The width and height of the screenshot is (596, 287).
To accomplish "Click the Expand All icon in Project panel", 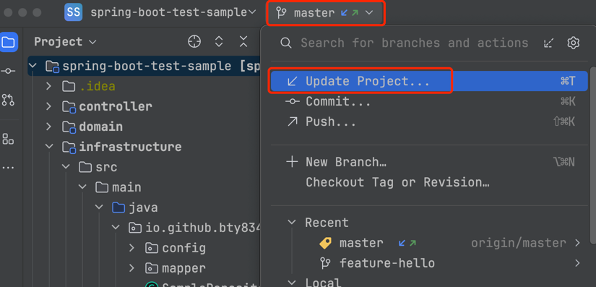I will point(219,41).
